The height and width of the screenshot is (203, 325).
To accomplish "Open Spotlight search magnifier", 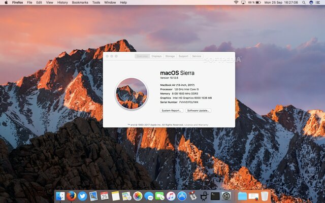I will point(304,3).
